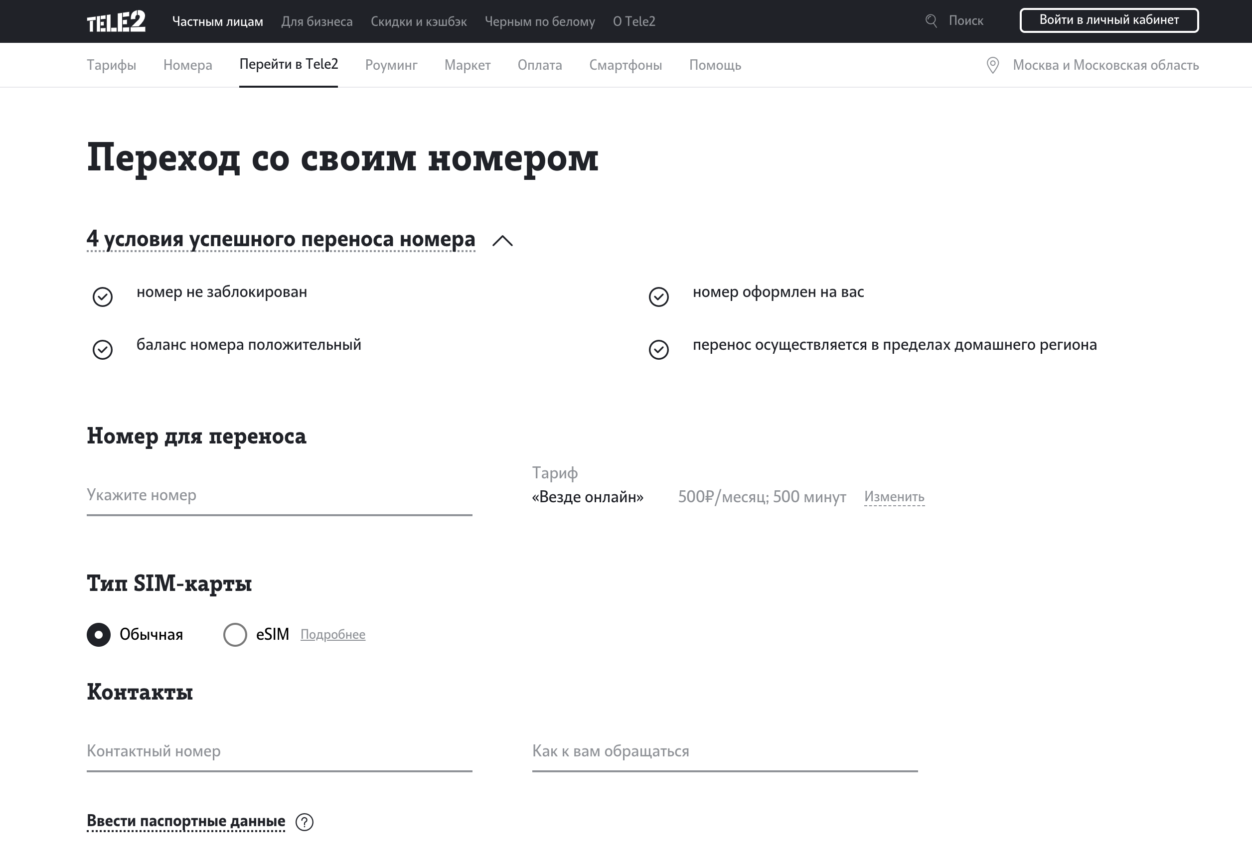Select the «Обычная» SIM card radio button
The width and height of the screenshot is (1252, 861).
[99, 634]
